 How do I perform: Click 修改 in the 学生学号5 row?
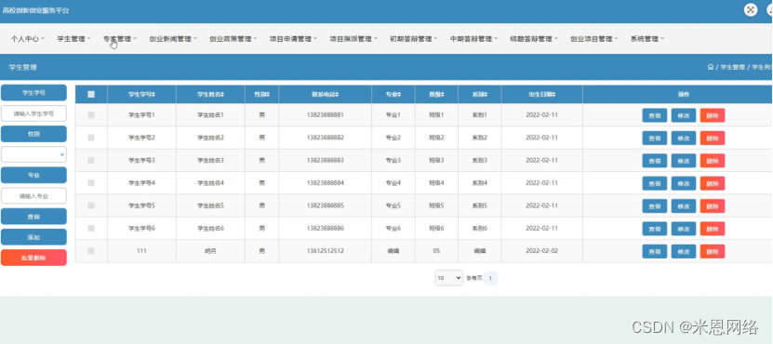(684, 206)
